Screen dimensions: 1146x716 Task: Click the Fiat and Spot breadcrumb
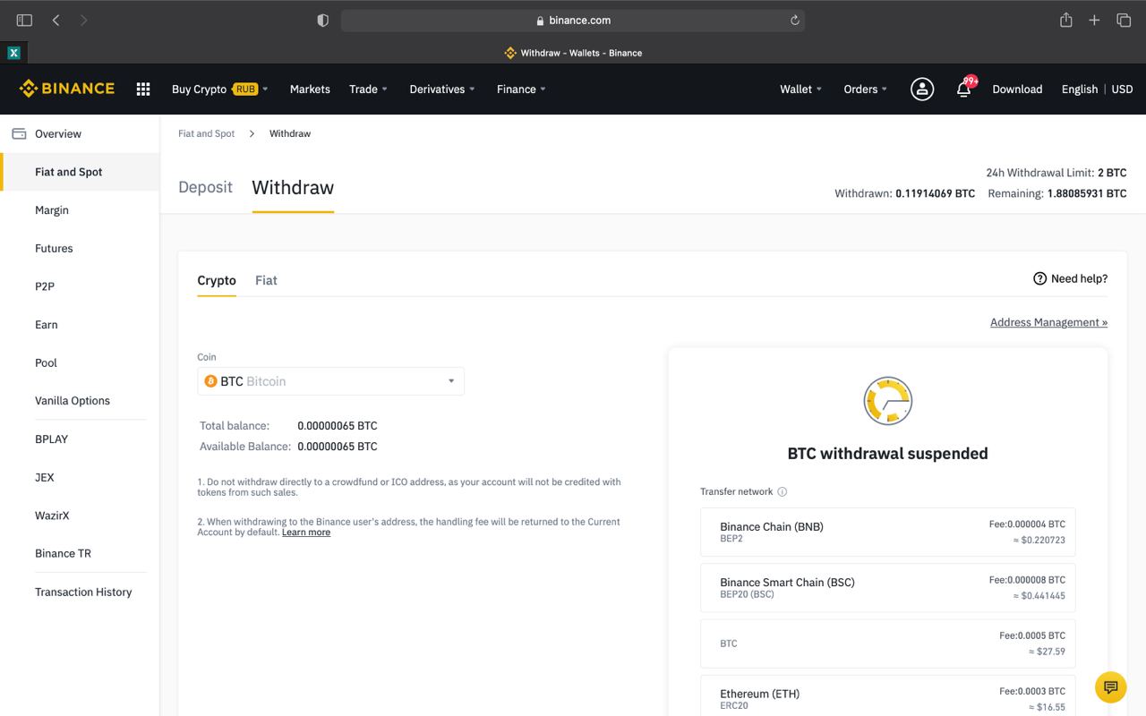pyautogui.click(x=206, y=133)
